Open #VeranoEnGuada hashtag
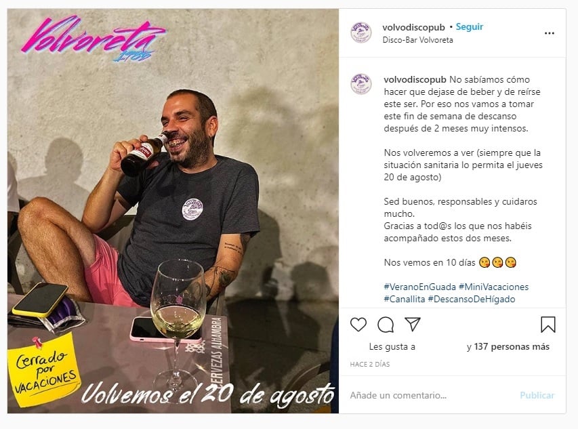 419,287
